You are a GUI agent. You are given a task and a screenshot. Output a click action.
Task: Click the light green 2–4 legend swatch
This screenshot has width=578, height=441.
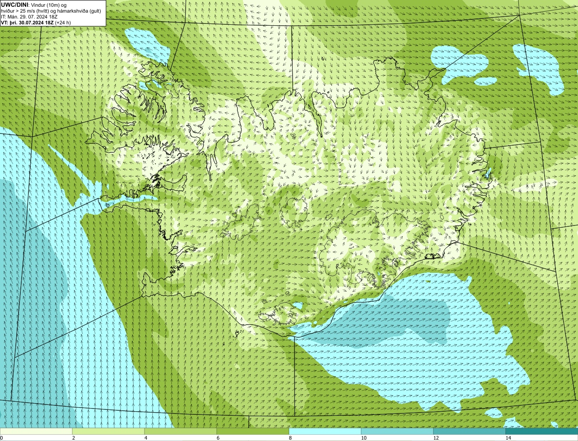pyautogui.click(x=108, y=431)
